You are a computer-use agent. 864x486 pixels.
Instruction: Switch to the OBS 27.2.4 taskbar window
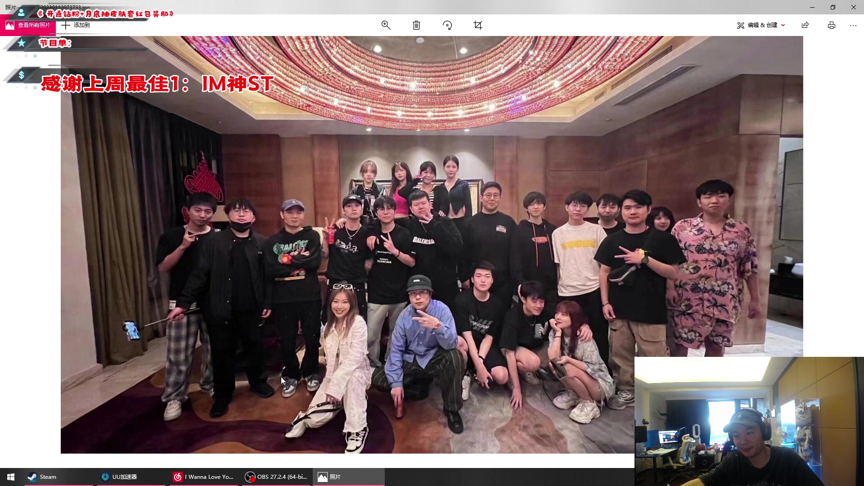[x=276, y=477]
